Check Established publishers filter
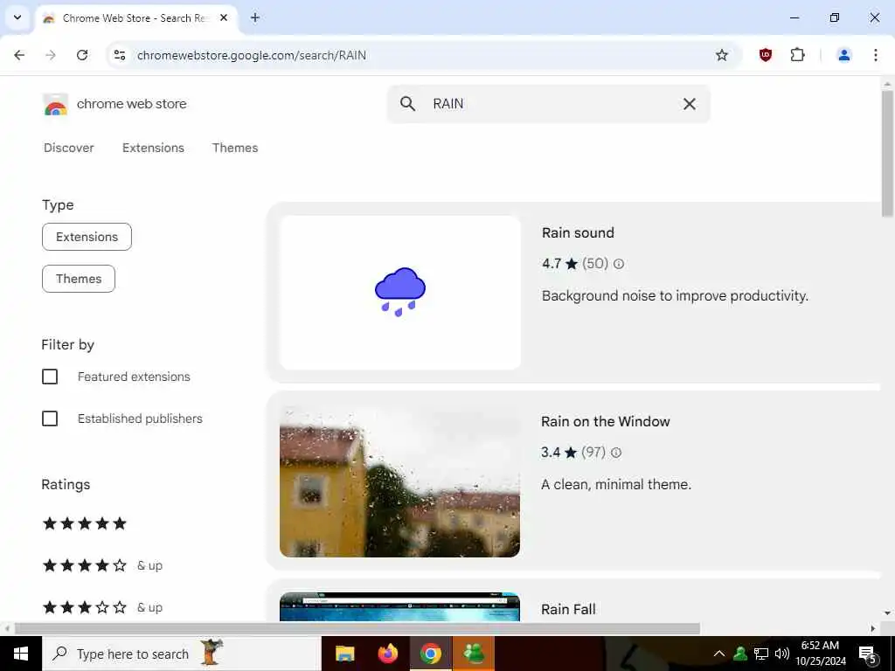Viewport: 895px width, 671px height. click(x=50, y=419)
